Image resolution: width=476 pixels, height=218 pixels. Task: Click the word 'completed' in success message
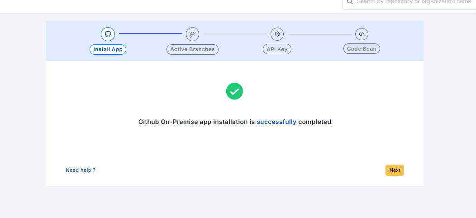point(314,122)
